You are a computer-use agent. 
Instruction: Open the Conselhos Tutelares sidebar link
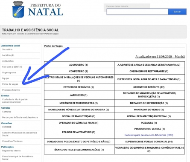pos(12,141)
